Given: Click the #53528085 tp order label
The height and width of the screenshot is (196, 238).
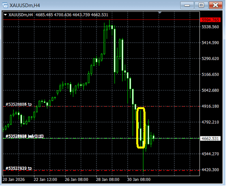Looking at the screenshot, I should click(19, 104).
